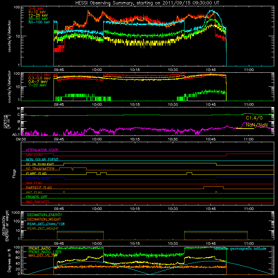Click the yellow flare interval bar under C1.4/0
Image resolution: width=278 pixels, height=278 pixels.
pyautogui.click(x=245, y=129)
